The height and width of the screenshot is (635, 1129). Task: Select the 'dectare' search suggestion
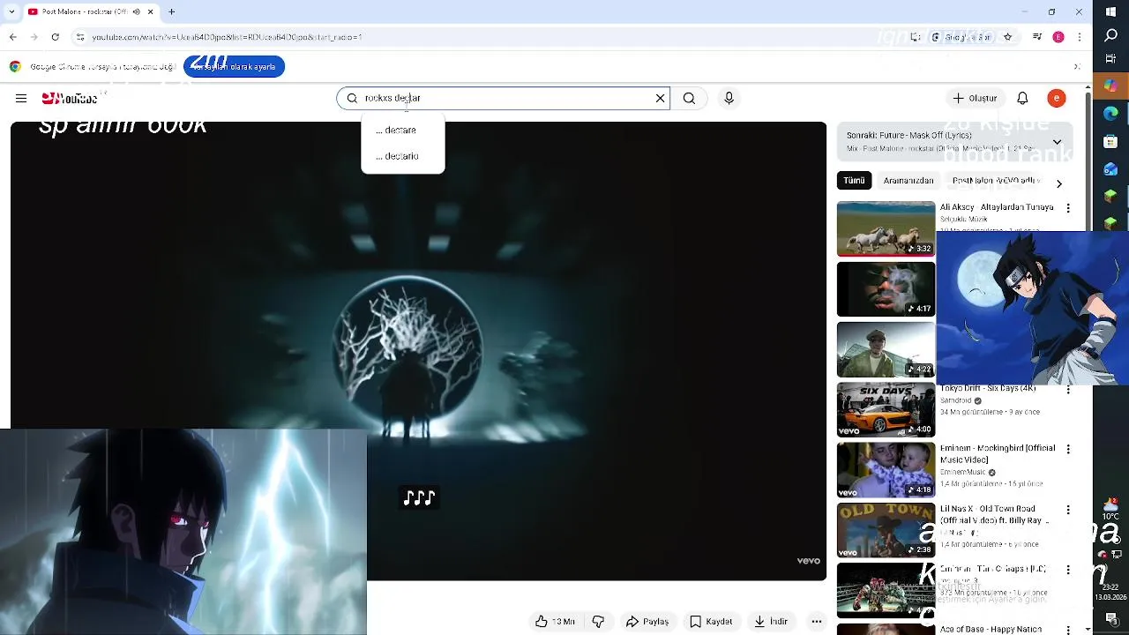point(402,130)
